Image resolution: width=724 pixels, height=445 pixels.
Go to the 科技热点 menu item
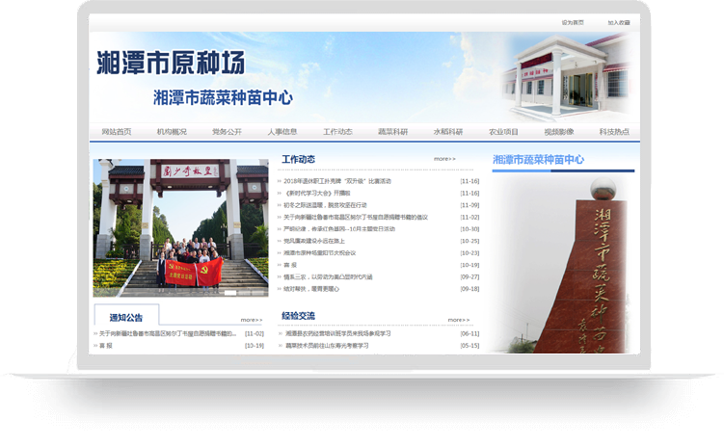pyautogui.click(x=614, y=132)
